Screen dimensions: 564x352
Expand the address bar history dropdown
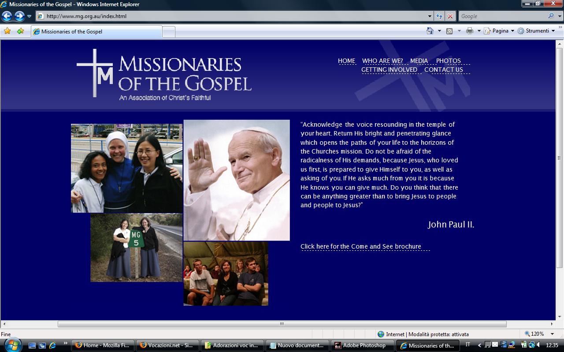pyautogui.click(x=430, y=16)
